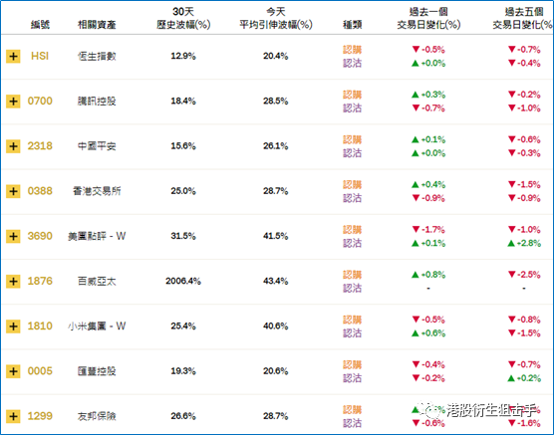The image size is (554, 435).
Task: Expand the 2318 row plus button
Action: click(x=13, y=146)
